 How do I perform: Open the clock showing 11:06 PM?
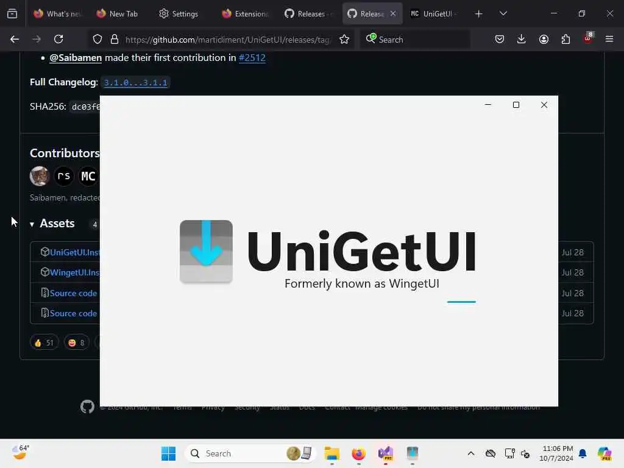pyautogui.click(x=556, y=453)
